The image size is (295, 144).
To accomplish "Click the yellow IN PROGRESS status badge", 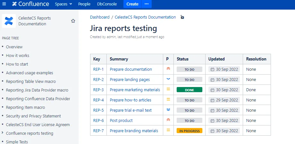I will tap(190, 131).
